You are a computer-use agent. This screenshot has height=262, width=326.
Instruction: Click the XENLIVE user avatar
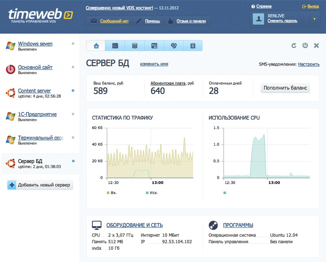[258, 19]
